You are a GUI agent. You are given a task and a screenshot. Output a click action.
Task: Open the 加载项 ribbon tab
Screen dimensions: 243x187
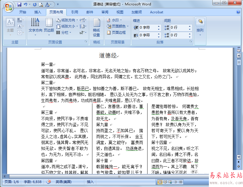point(137,12)
